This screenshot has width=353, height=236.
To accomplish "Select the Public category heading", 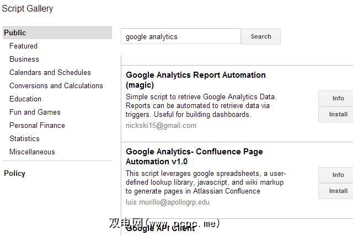I will coord(15,33).
